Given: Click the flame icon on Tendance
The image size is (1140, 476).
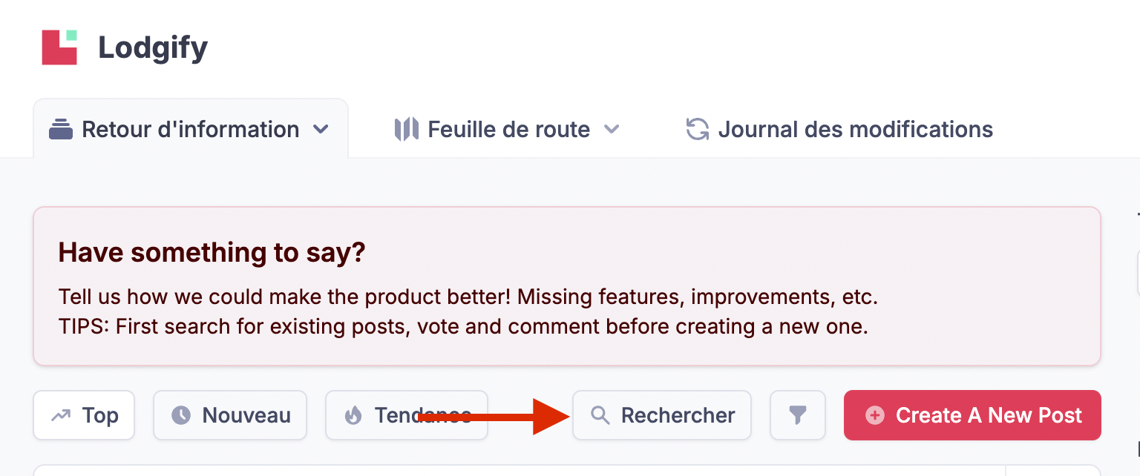Looking at the screenshot, I should pos(353,416).
